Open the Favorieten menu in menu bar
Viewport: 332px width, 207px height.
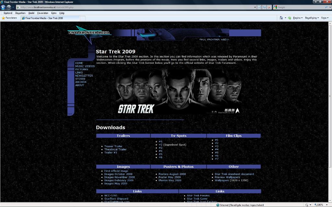[x=43, y=13]
